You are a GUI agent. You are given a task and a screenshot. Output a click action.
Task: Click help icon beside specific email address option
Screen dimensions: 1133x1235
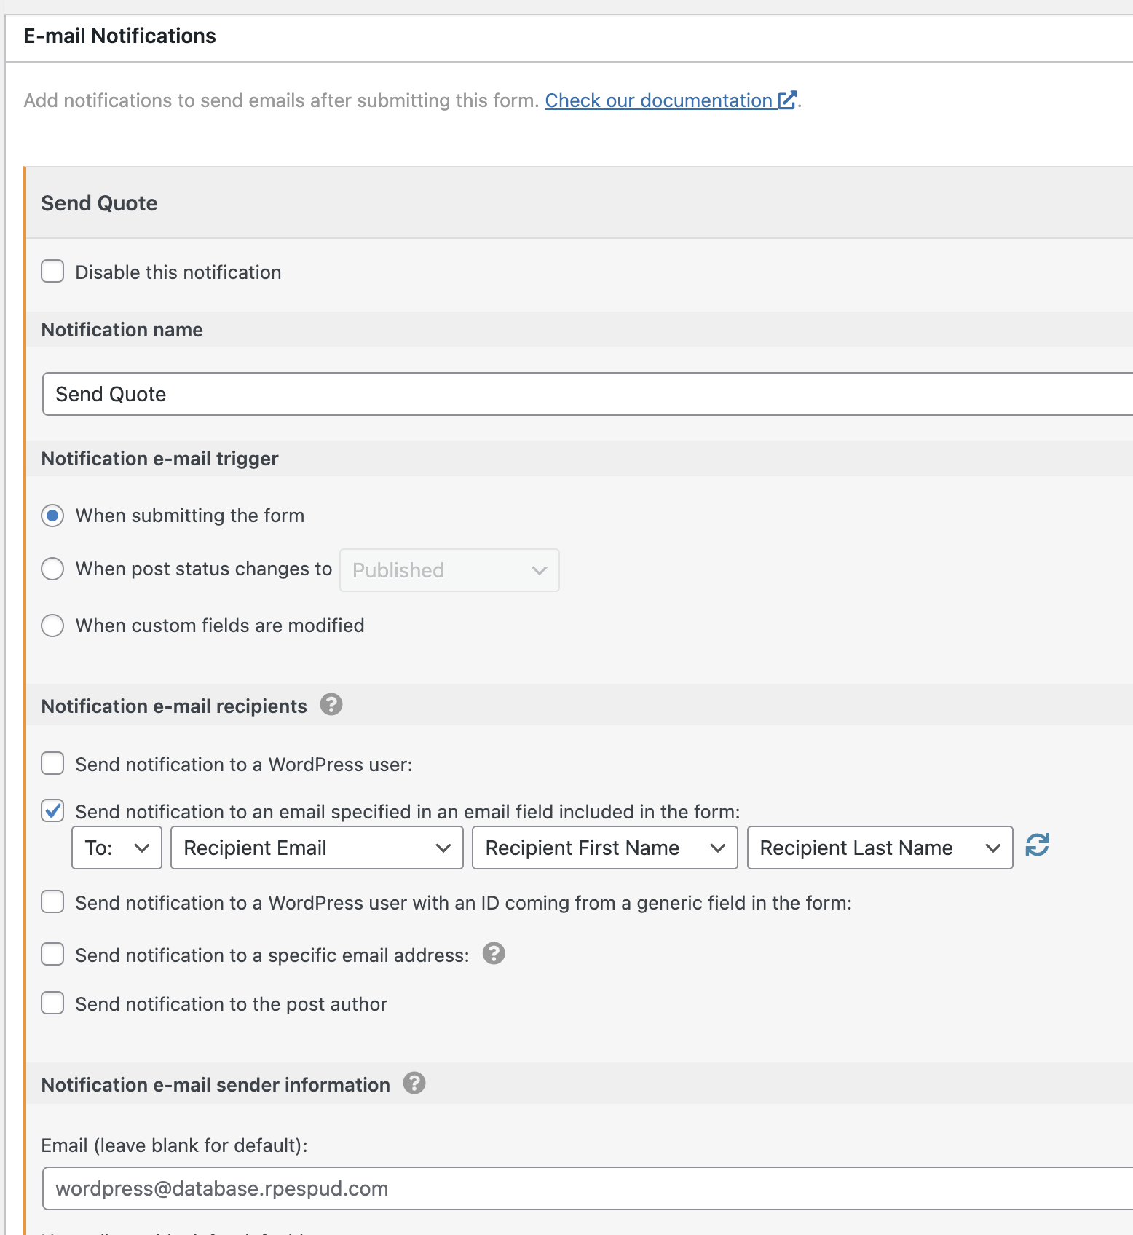pos(494,953)
